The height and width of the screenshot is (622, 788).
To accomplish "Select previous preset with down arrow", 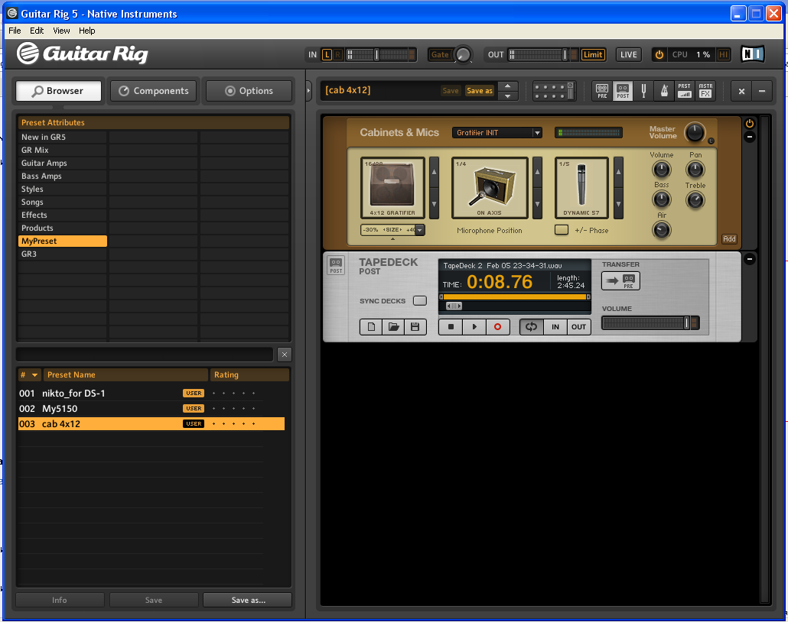I will coord(507,96).
